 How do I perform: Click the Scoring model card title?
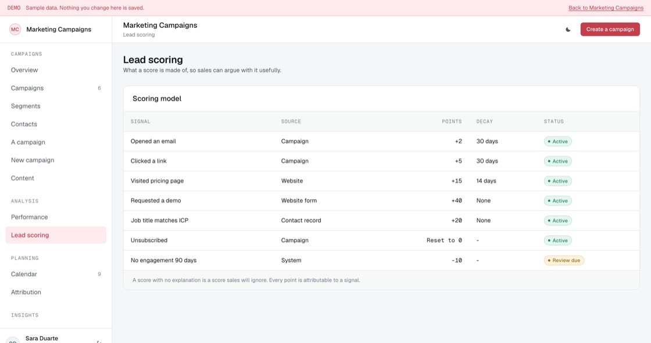coord(157,99)
